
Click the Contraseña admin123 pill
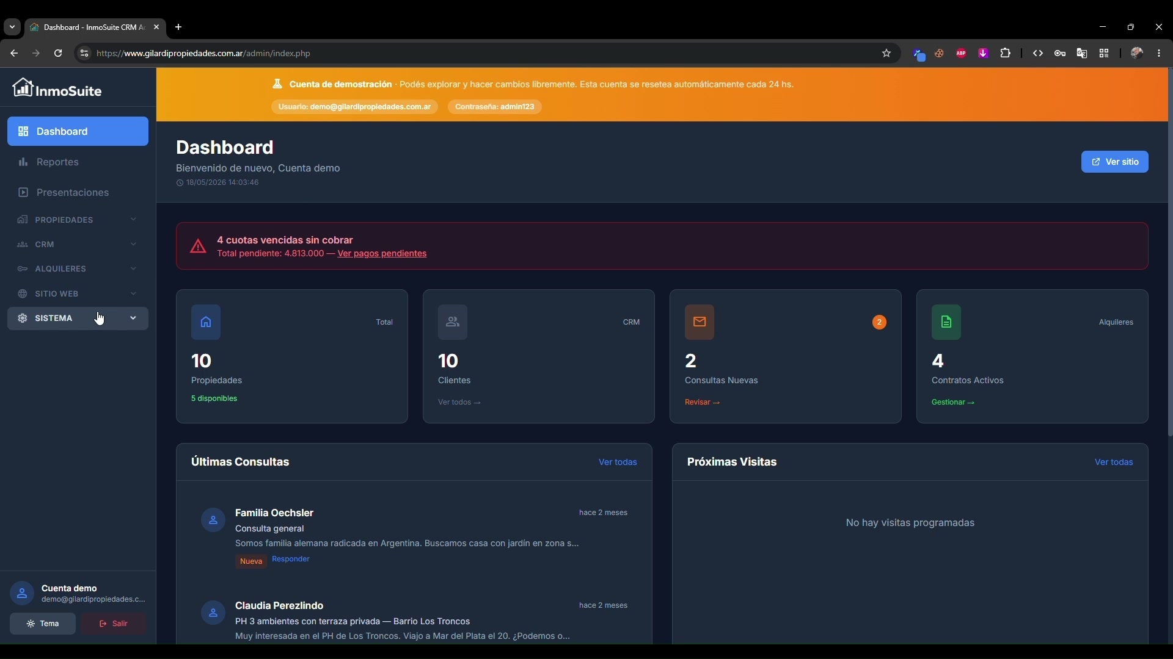point(495,107)
